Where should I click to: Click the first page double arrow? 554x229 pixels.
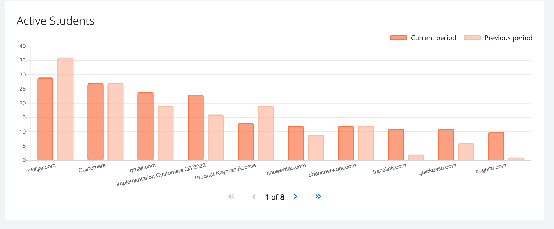pyautogui.click(x=231, y=197)
